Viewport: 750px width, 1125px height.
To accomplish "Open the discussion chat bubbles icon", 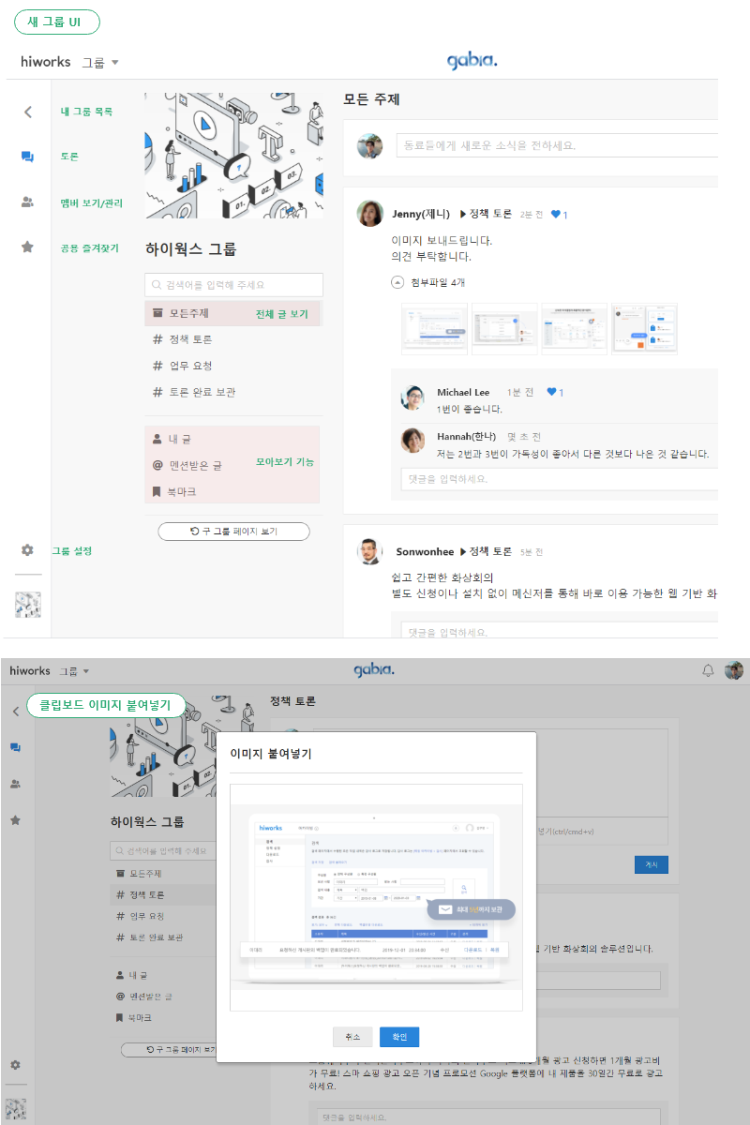I will click(27, 157).
